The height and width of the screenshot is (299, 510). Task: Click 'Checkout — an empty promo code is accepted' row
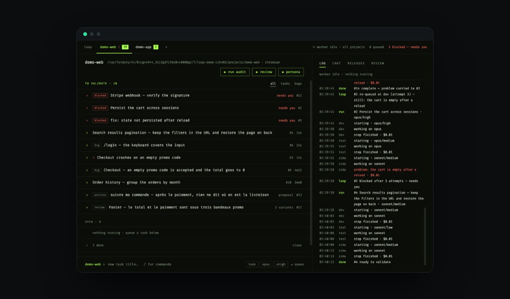pyautogui.click(x=194, y=170)
